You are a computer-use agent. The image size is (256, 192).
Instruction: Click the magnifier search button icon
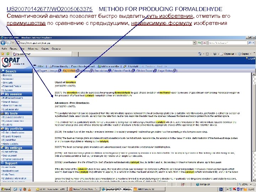[x=250, y=43]
